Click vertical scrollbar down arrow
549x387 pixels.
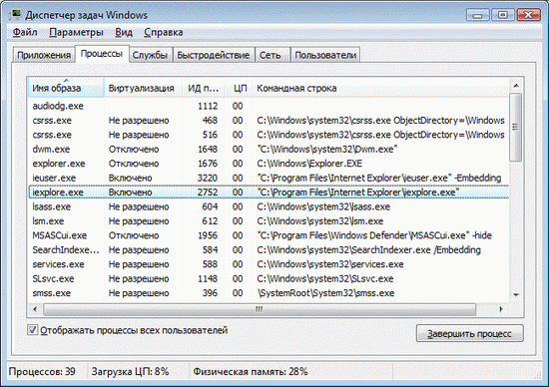click(x=516, y=295)
